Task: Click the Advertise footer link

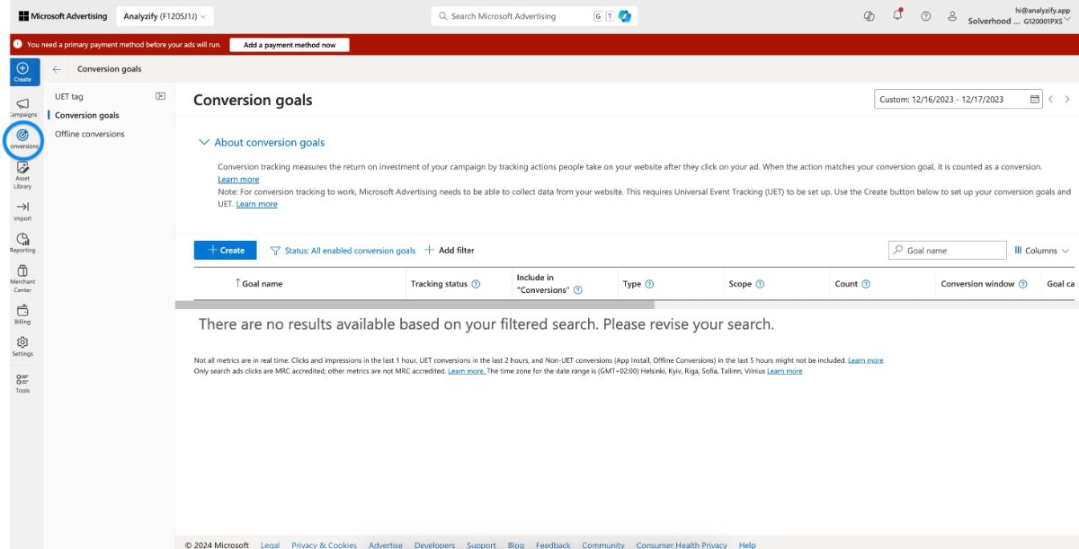Action: (386, 545)
